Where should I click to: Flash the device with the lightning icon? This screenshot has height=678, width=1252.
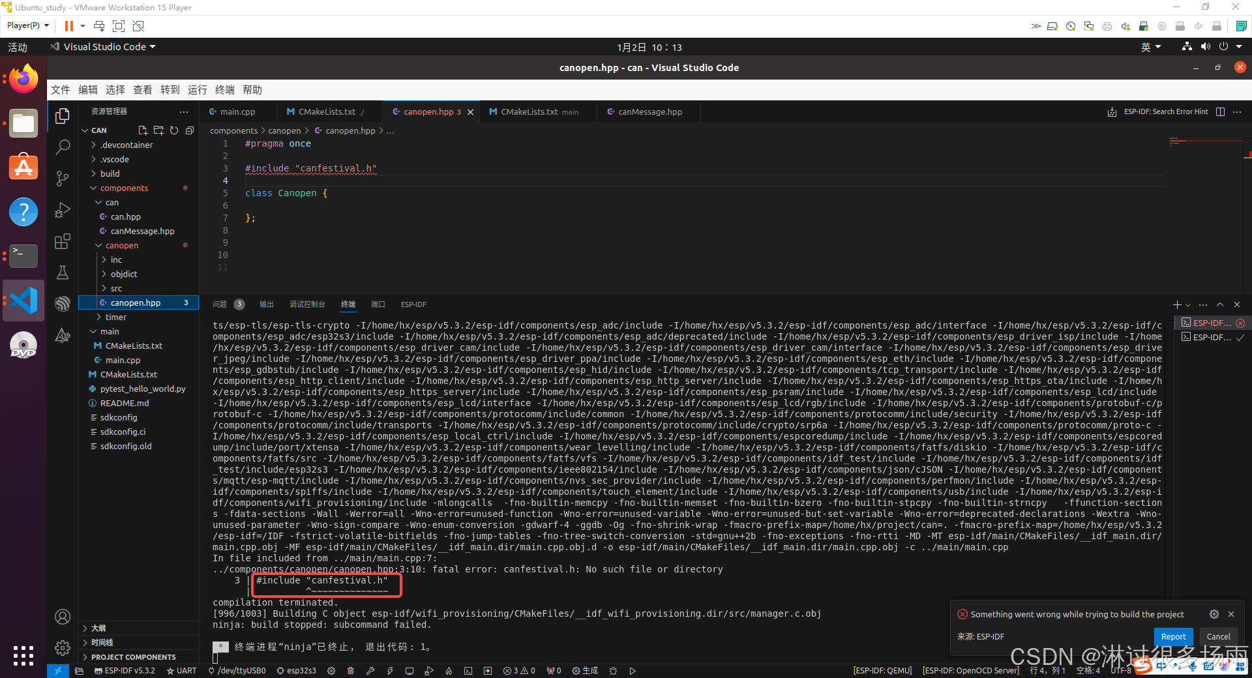tap(390, 671)
